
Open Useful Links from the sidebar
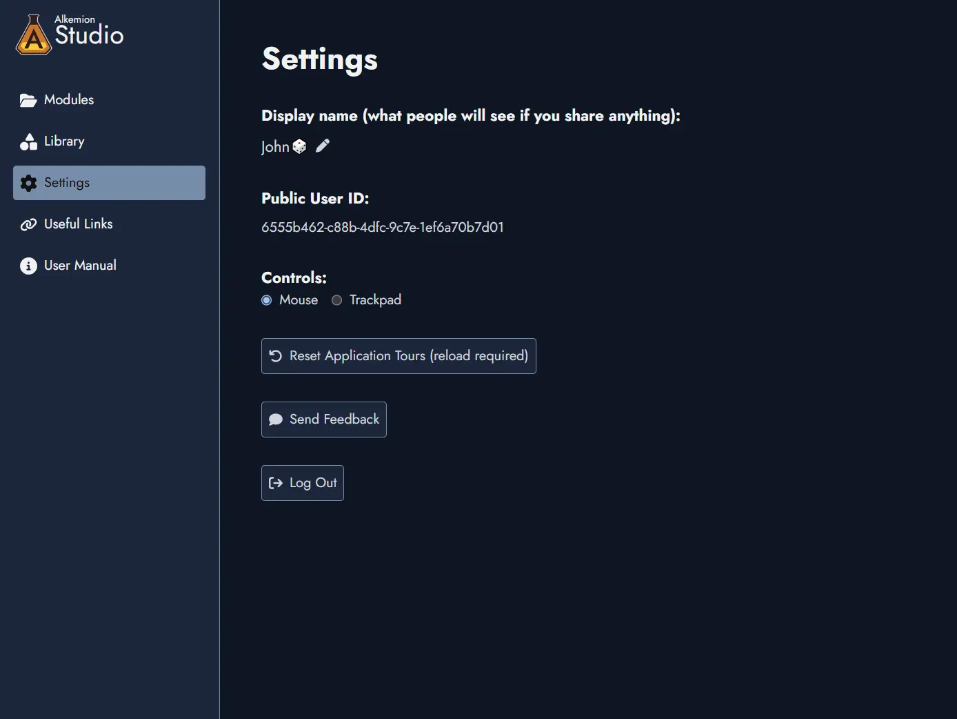point(78,224)
